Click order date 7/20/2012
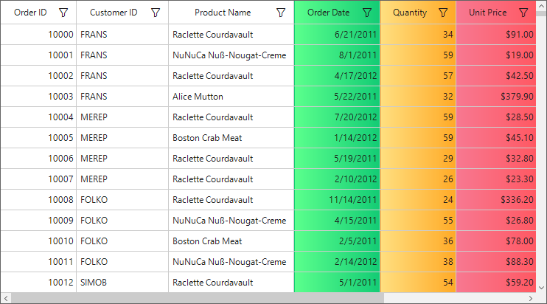The height and width of the screenshot is (304, 547). 337,117
